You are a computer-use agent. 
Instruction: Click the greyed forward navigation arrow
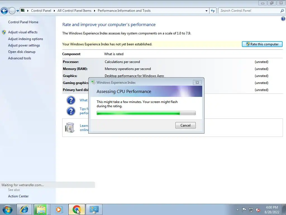pos(12,11)
